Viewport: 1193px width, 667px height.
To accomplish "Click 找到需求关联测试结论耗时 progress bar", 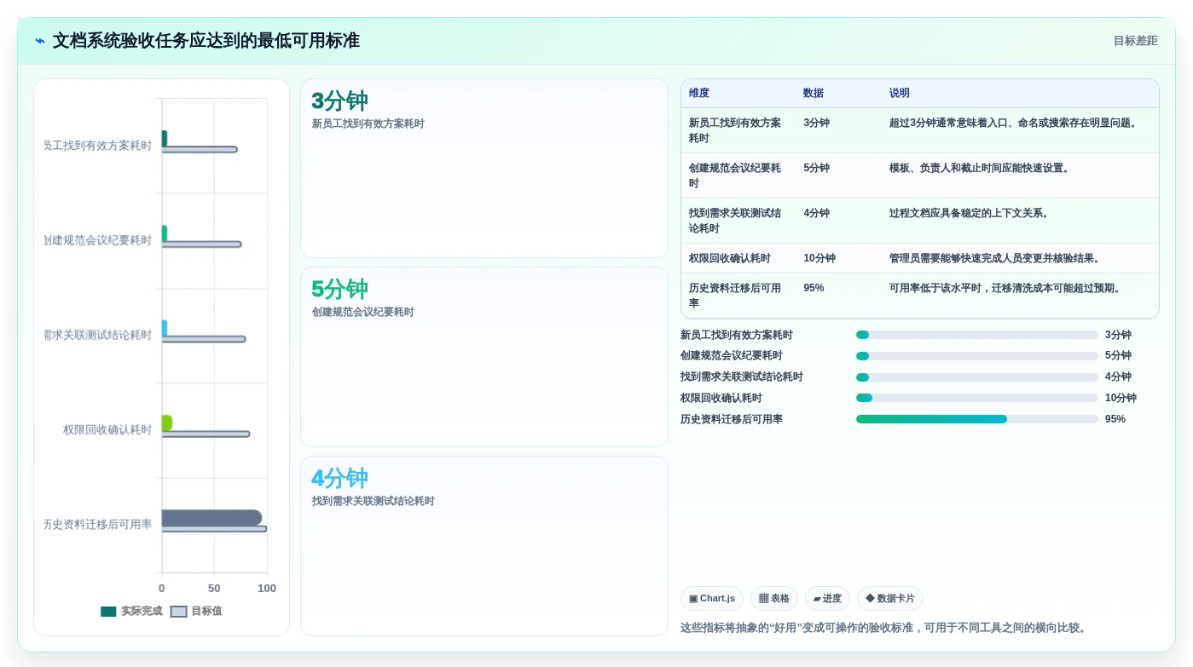I will click(977, 377).
